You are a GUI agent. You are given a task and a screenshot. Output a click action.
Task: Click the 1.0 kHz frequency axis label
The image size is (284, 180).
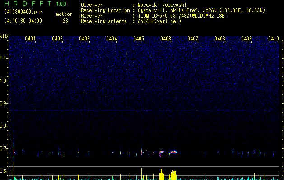(x=4, y=81)
